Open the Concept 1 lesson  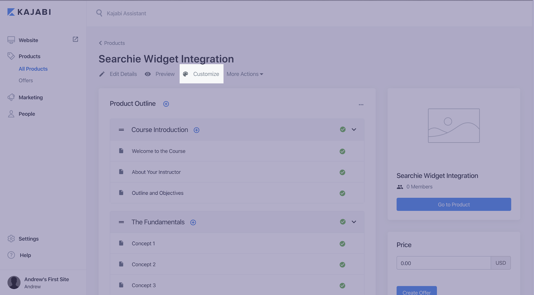[143, 244]
